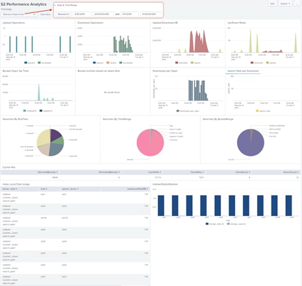This screenshot has height=286, width=302.
Task: Click the Edit dashboard button
Action: click(272, 4)
